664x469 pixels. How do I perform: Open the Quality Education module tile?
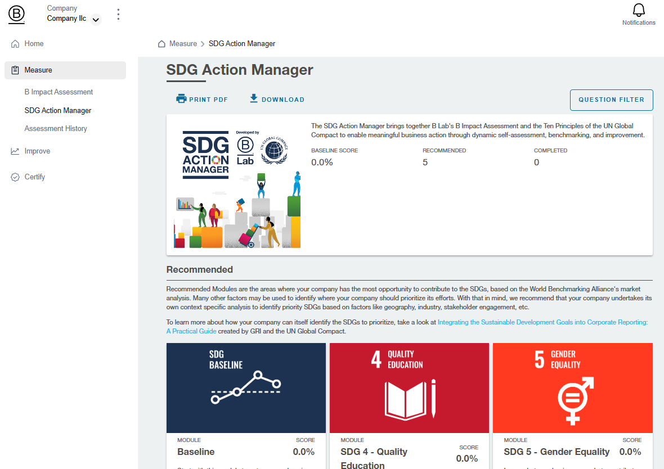[409, 387]
